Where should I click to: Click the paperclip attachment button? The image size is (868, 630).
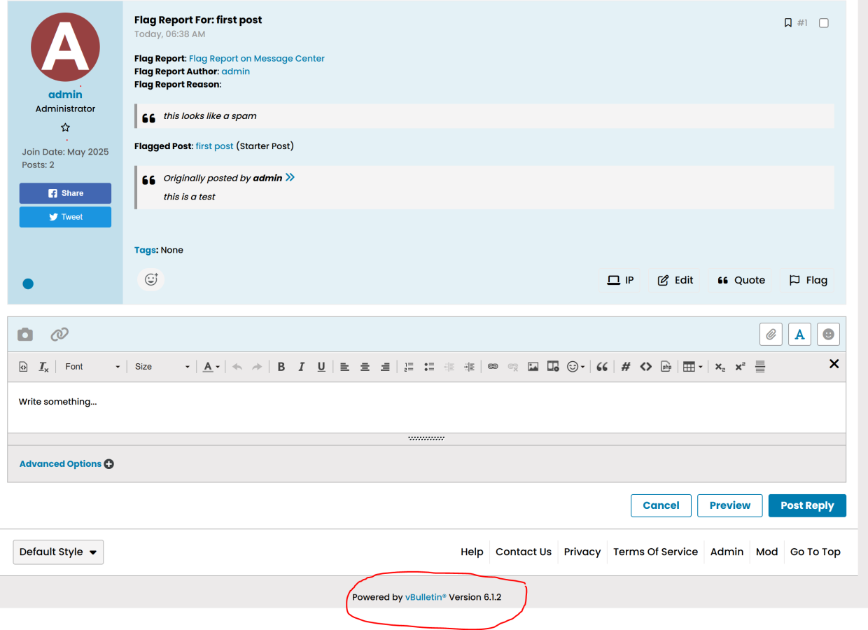[x=771, y=335]
